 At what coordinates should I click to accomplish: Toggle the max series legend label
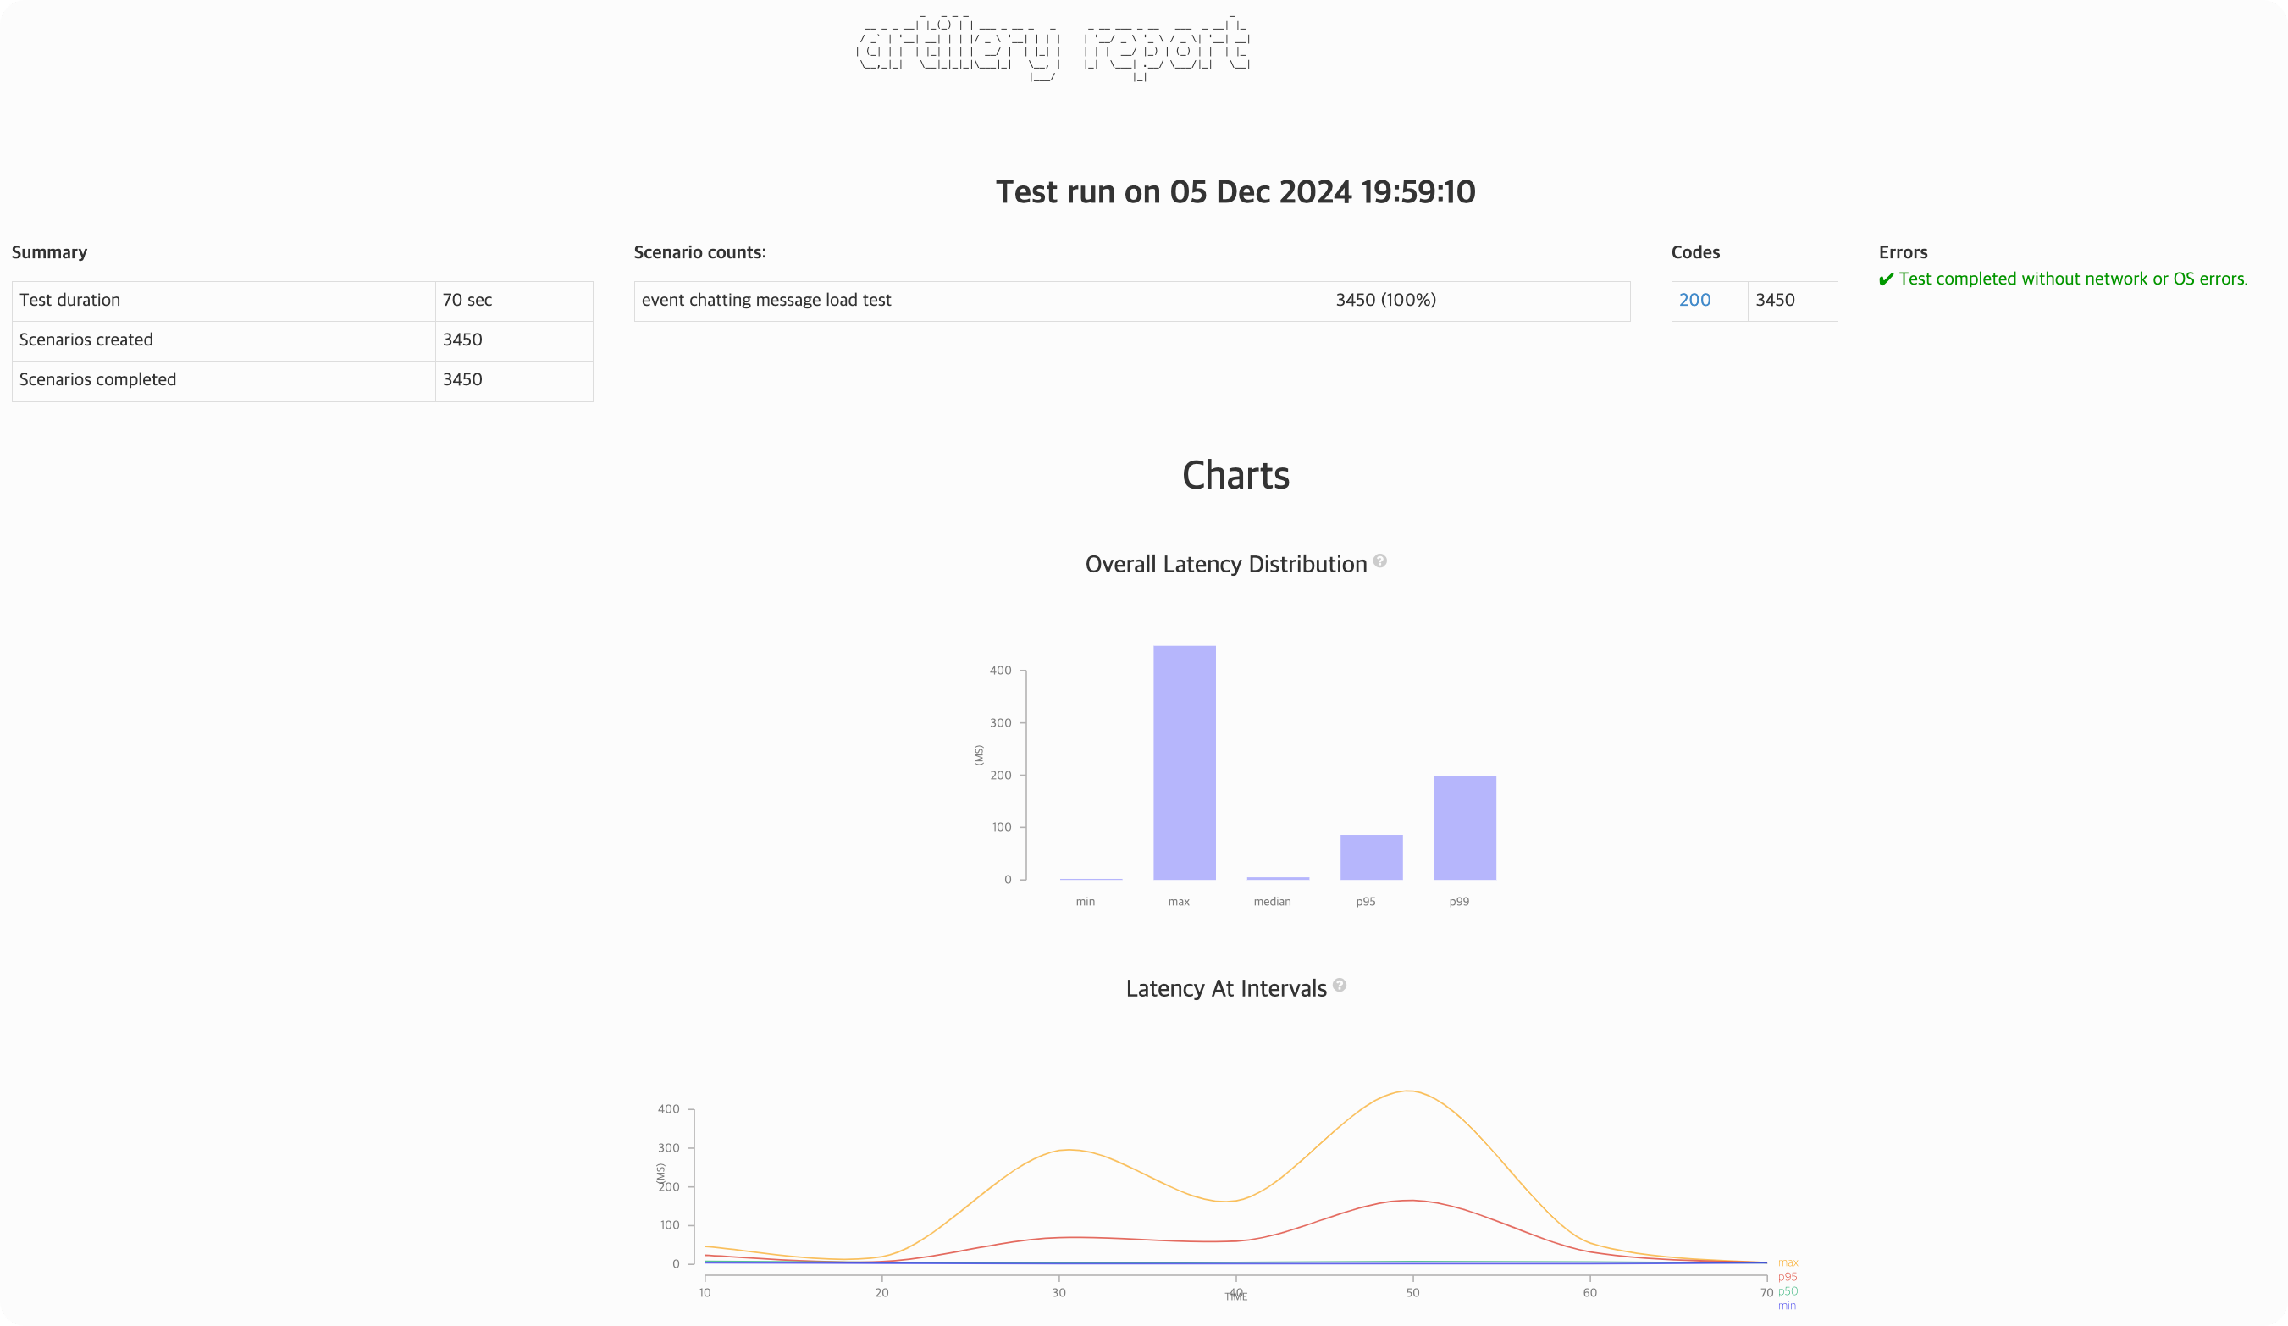point(1788,1262)
